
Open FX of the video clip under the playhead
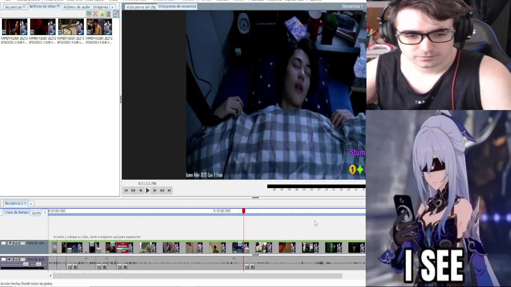[247, 250]
